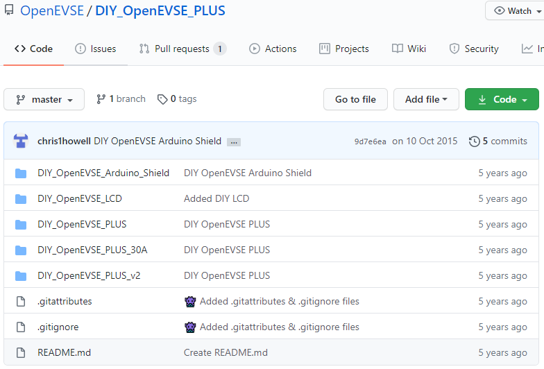The height and width of the screenshot is (369, 544).
Task: Open the Projects tab
Action: tap(344, 49)
